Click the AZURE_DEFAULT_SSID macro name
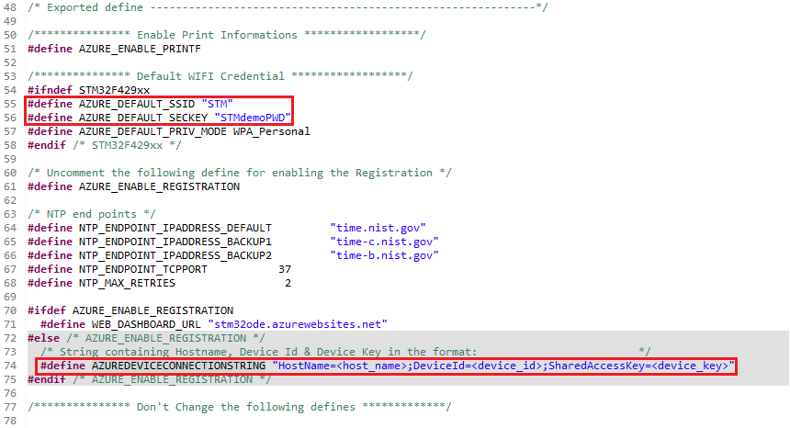Image resolution: width=790 pixels, height=428 pixels. coord(137,104)
